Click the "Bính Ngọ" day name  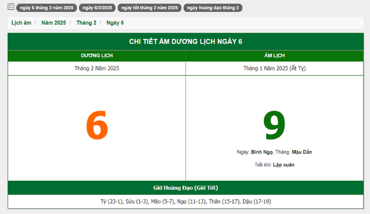click(262, 152)
